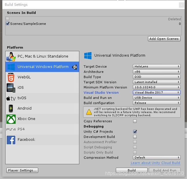Click the Add Open Scenes button
The width and height of the screenshot is (187, 179).
(x=164, y=39)
